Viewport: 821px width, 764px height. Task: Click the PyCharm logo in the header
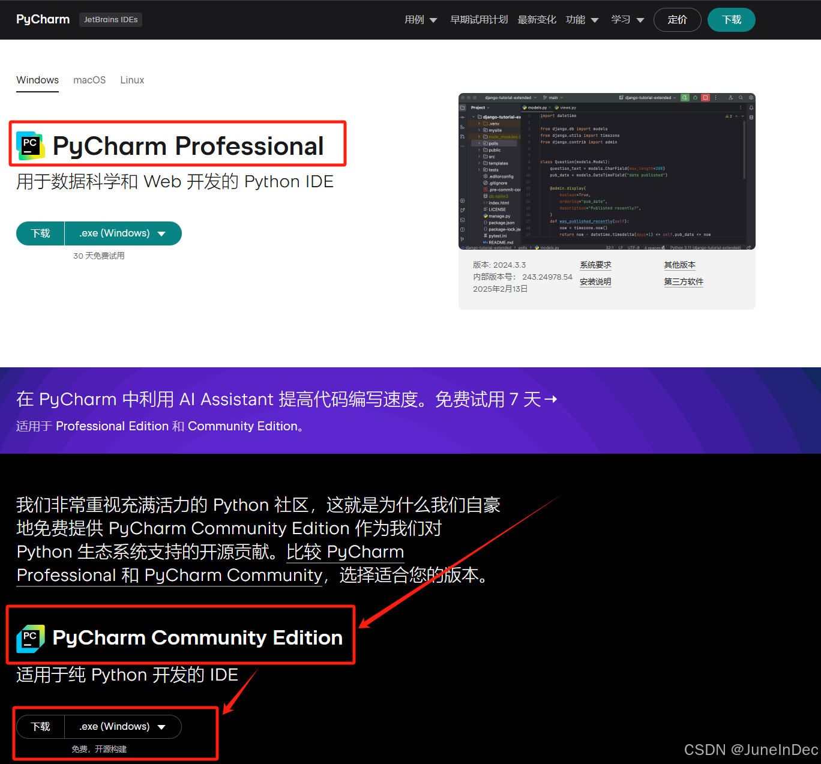[x=43, y=19]
